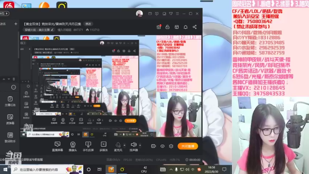This screenshot has height=174, width=309.
Task: Click the stream title 【黄金双倍】竞技荣光 text
Action: [x=53, y=24]
